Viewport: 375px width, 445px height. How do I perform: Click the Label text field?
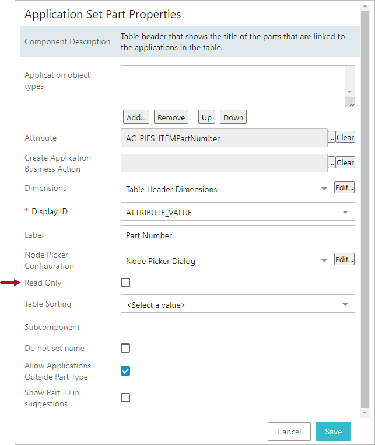237,235
